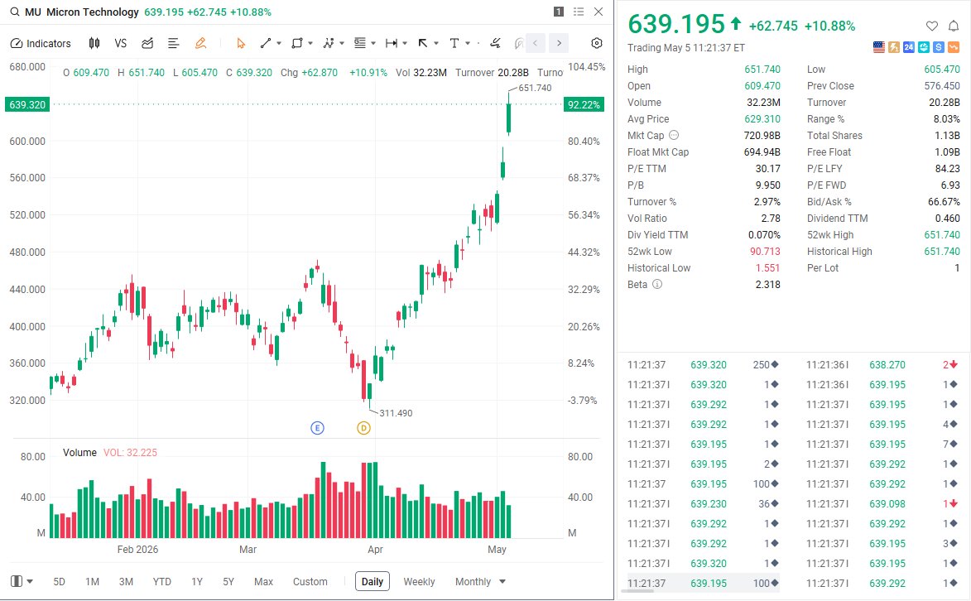This screenshot has height=601, width=971.
Task: Switch chart range to 5Y
Action: click(x=228, y=582)
